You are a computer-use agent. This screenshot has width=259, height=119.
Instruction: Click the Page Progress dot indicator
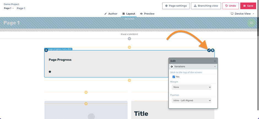pyautogui.click(x=50, y=72)
